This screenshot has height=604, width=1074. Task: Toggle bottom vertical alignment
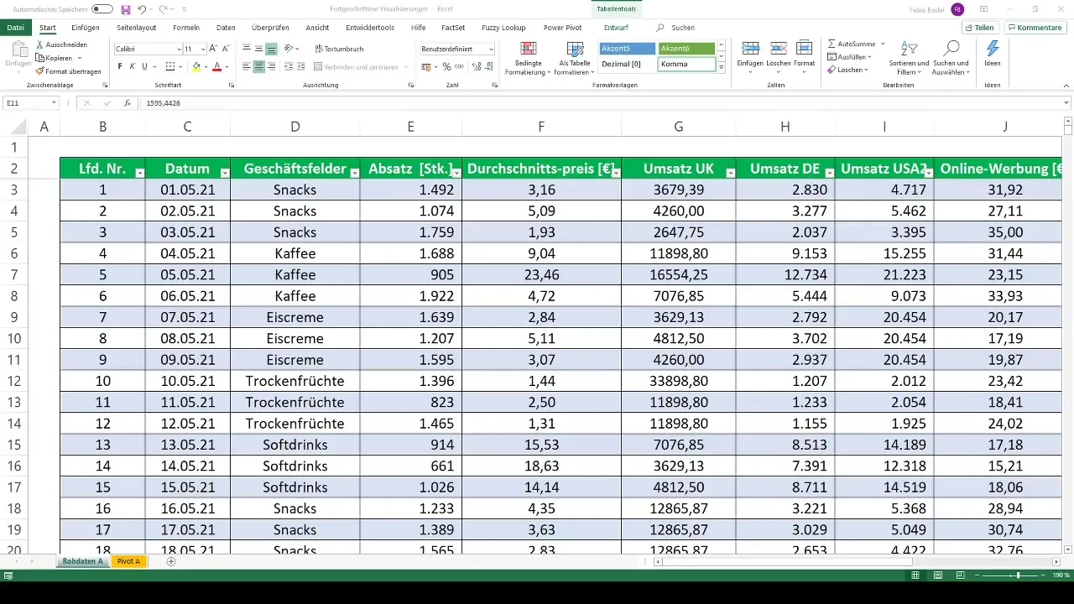(271, 49)
